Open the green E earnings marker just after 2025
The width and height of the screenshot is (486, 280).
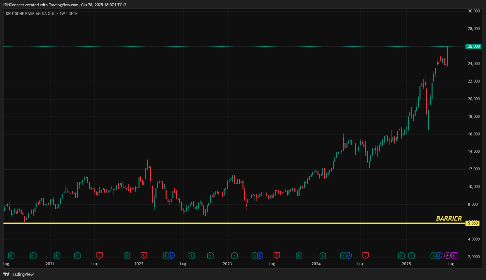(411, 255)
